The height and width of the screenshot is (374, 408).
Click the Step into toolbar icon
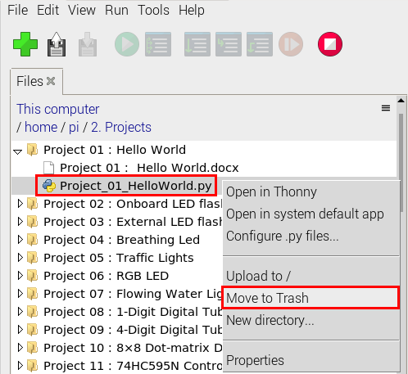(229, 44)
